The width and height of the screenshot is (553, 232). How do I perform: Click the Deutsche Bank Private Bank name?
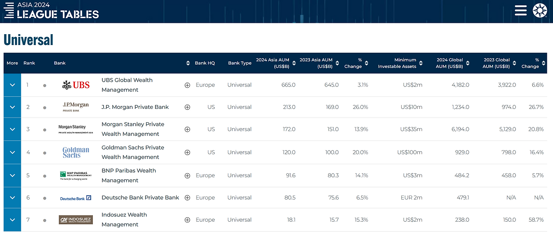(140, 197)
